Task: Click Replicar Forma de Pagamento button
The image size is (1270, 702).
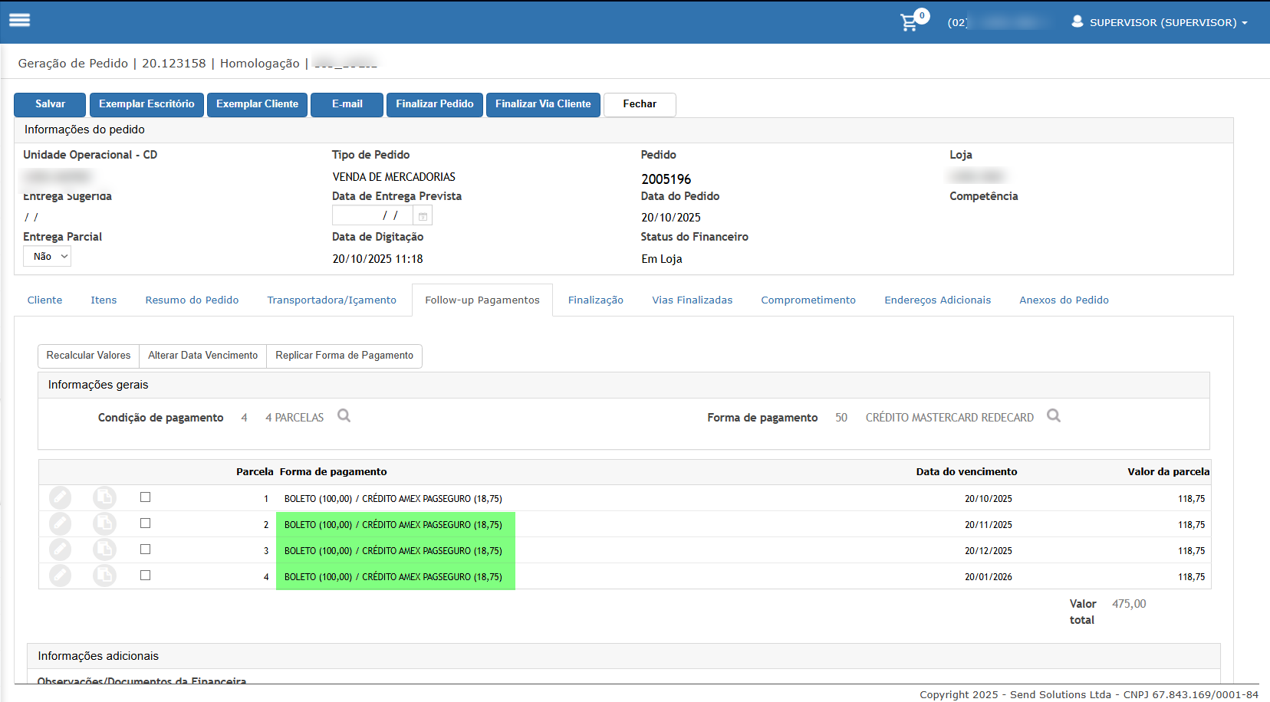Action: [344, 356]
